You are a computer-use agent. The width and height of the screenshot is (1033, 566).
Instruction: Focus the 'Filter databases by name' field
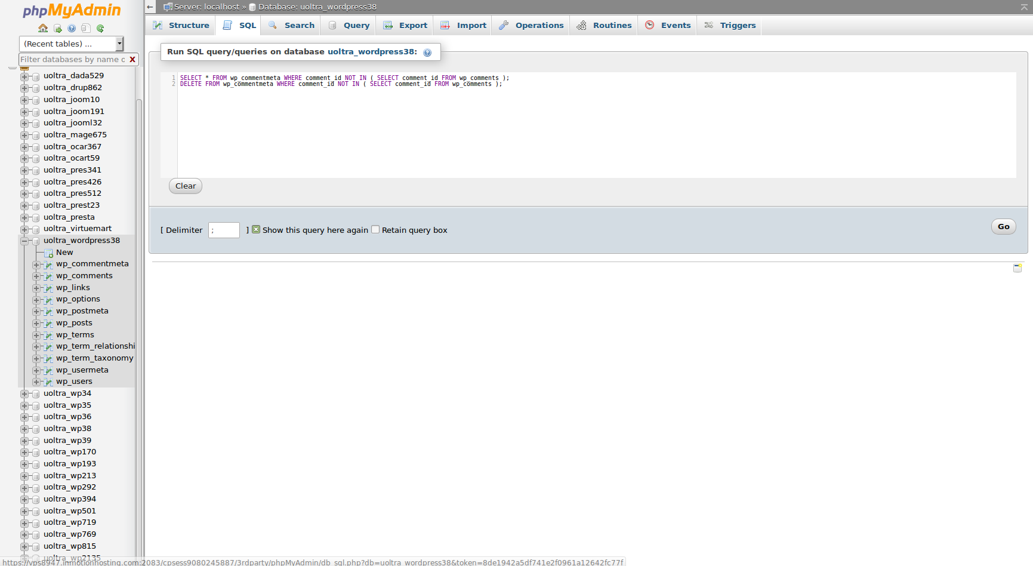73,60
